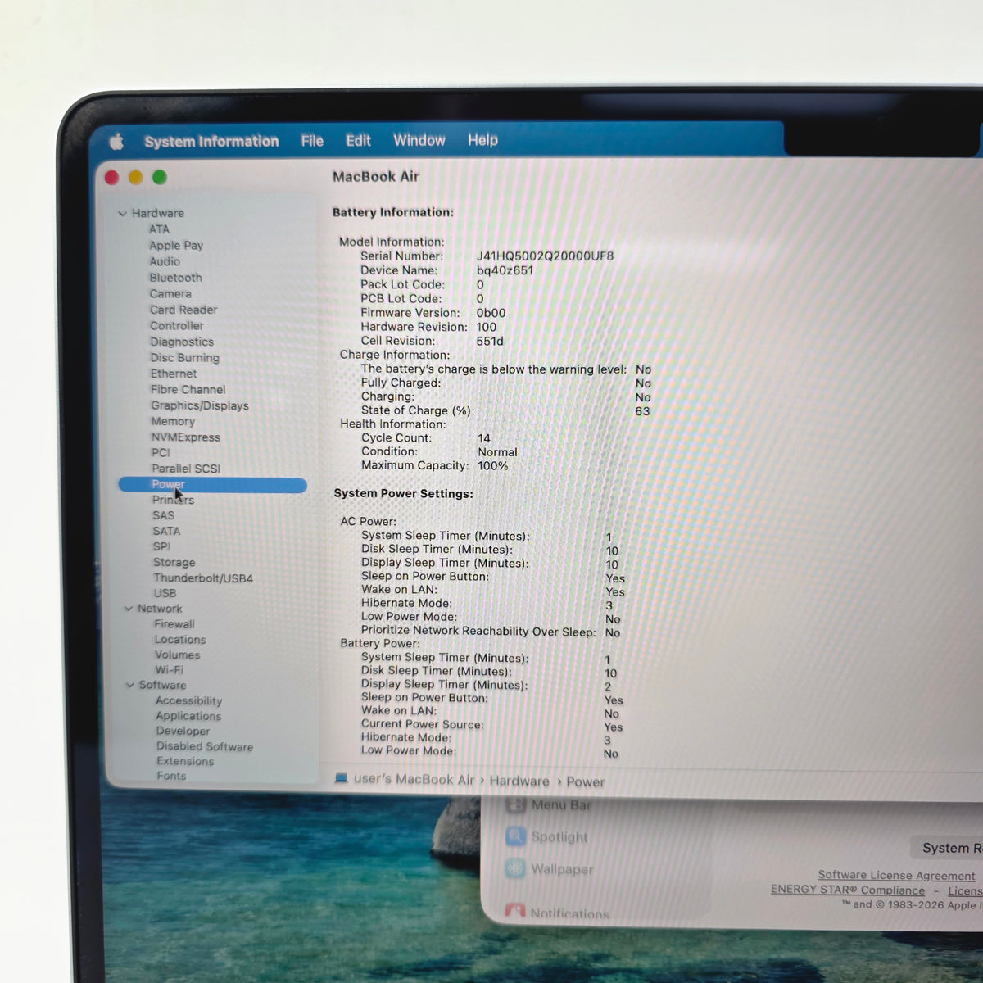Select Thunderbolt/USB4 in the sidebar
This screenshot has width=983, height=983.
click(x=203, y=578)
